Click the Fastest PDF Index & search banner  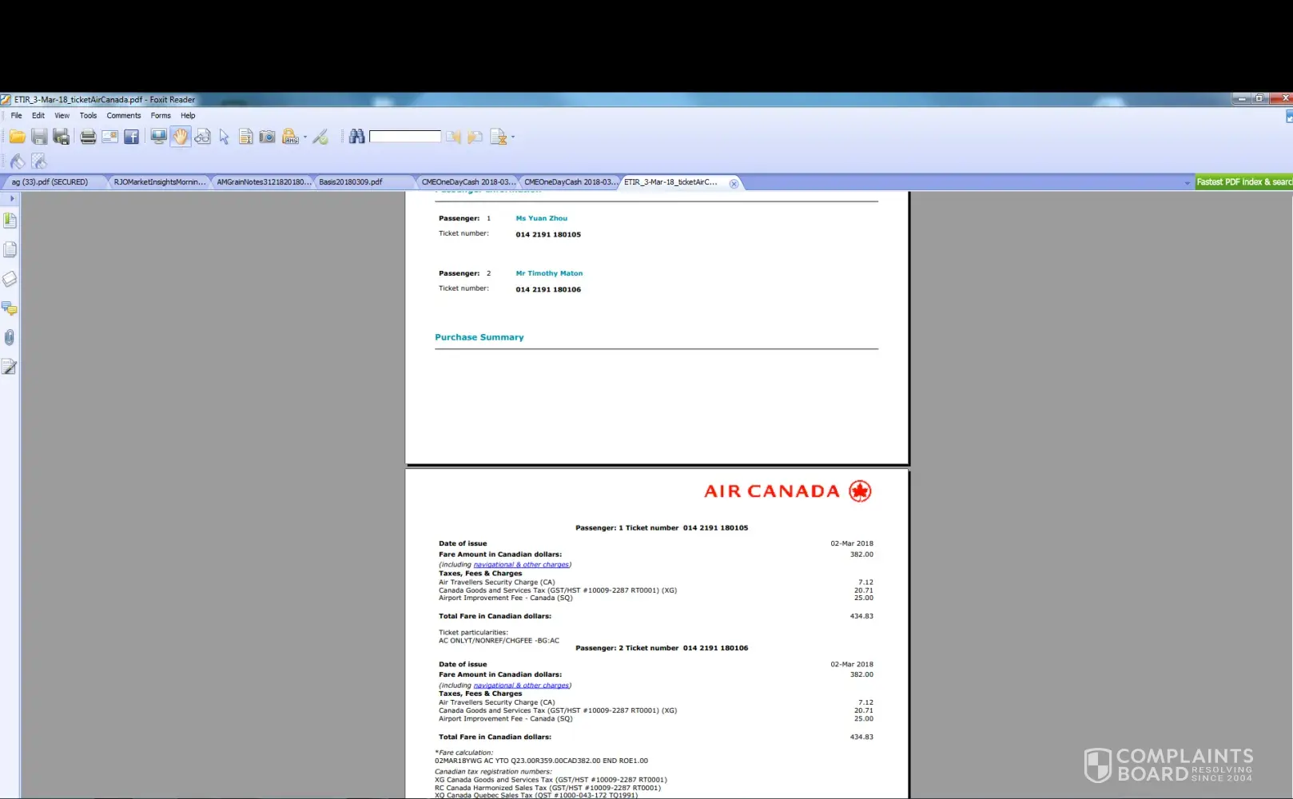[x=1243, y=182]
